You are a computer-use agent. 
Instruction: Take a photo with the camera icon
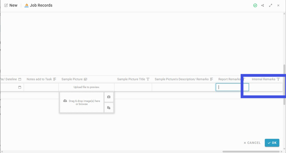109,97
